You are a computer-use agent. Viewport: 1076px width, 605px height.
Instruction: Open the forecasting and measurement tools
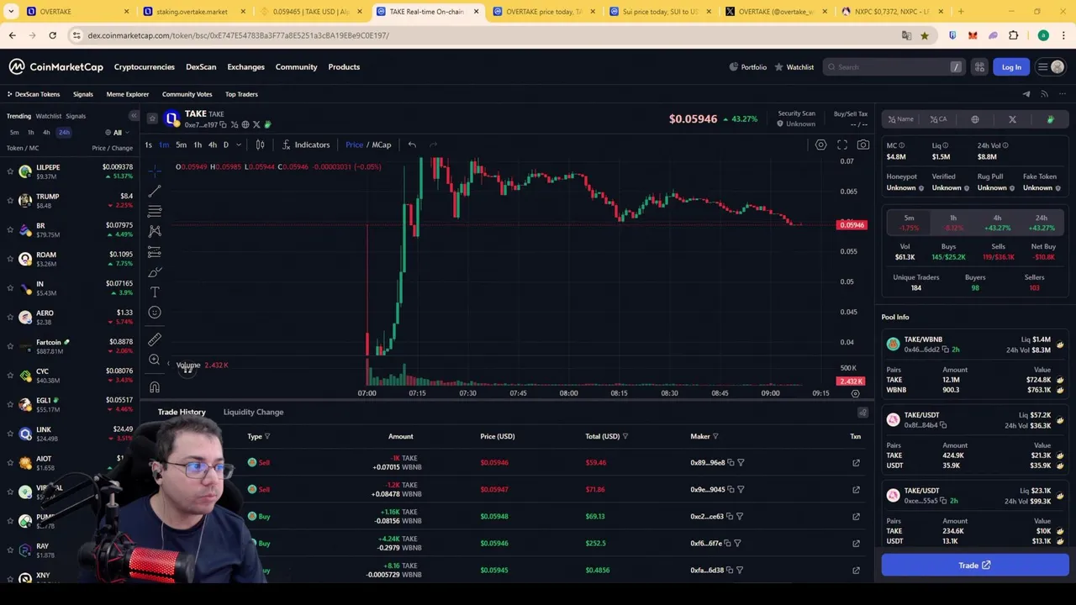click(x=155, y=252)
